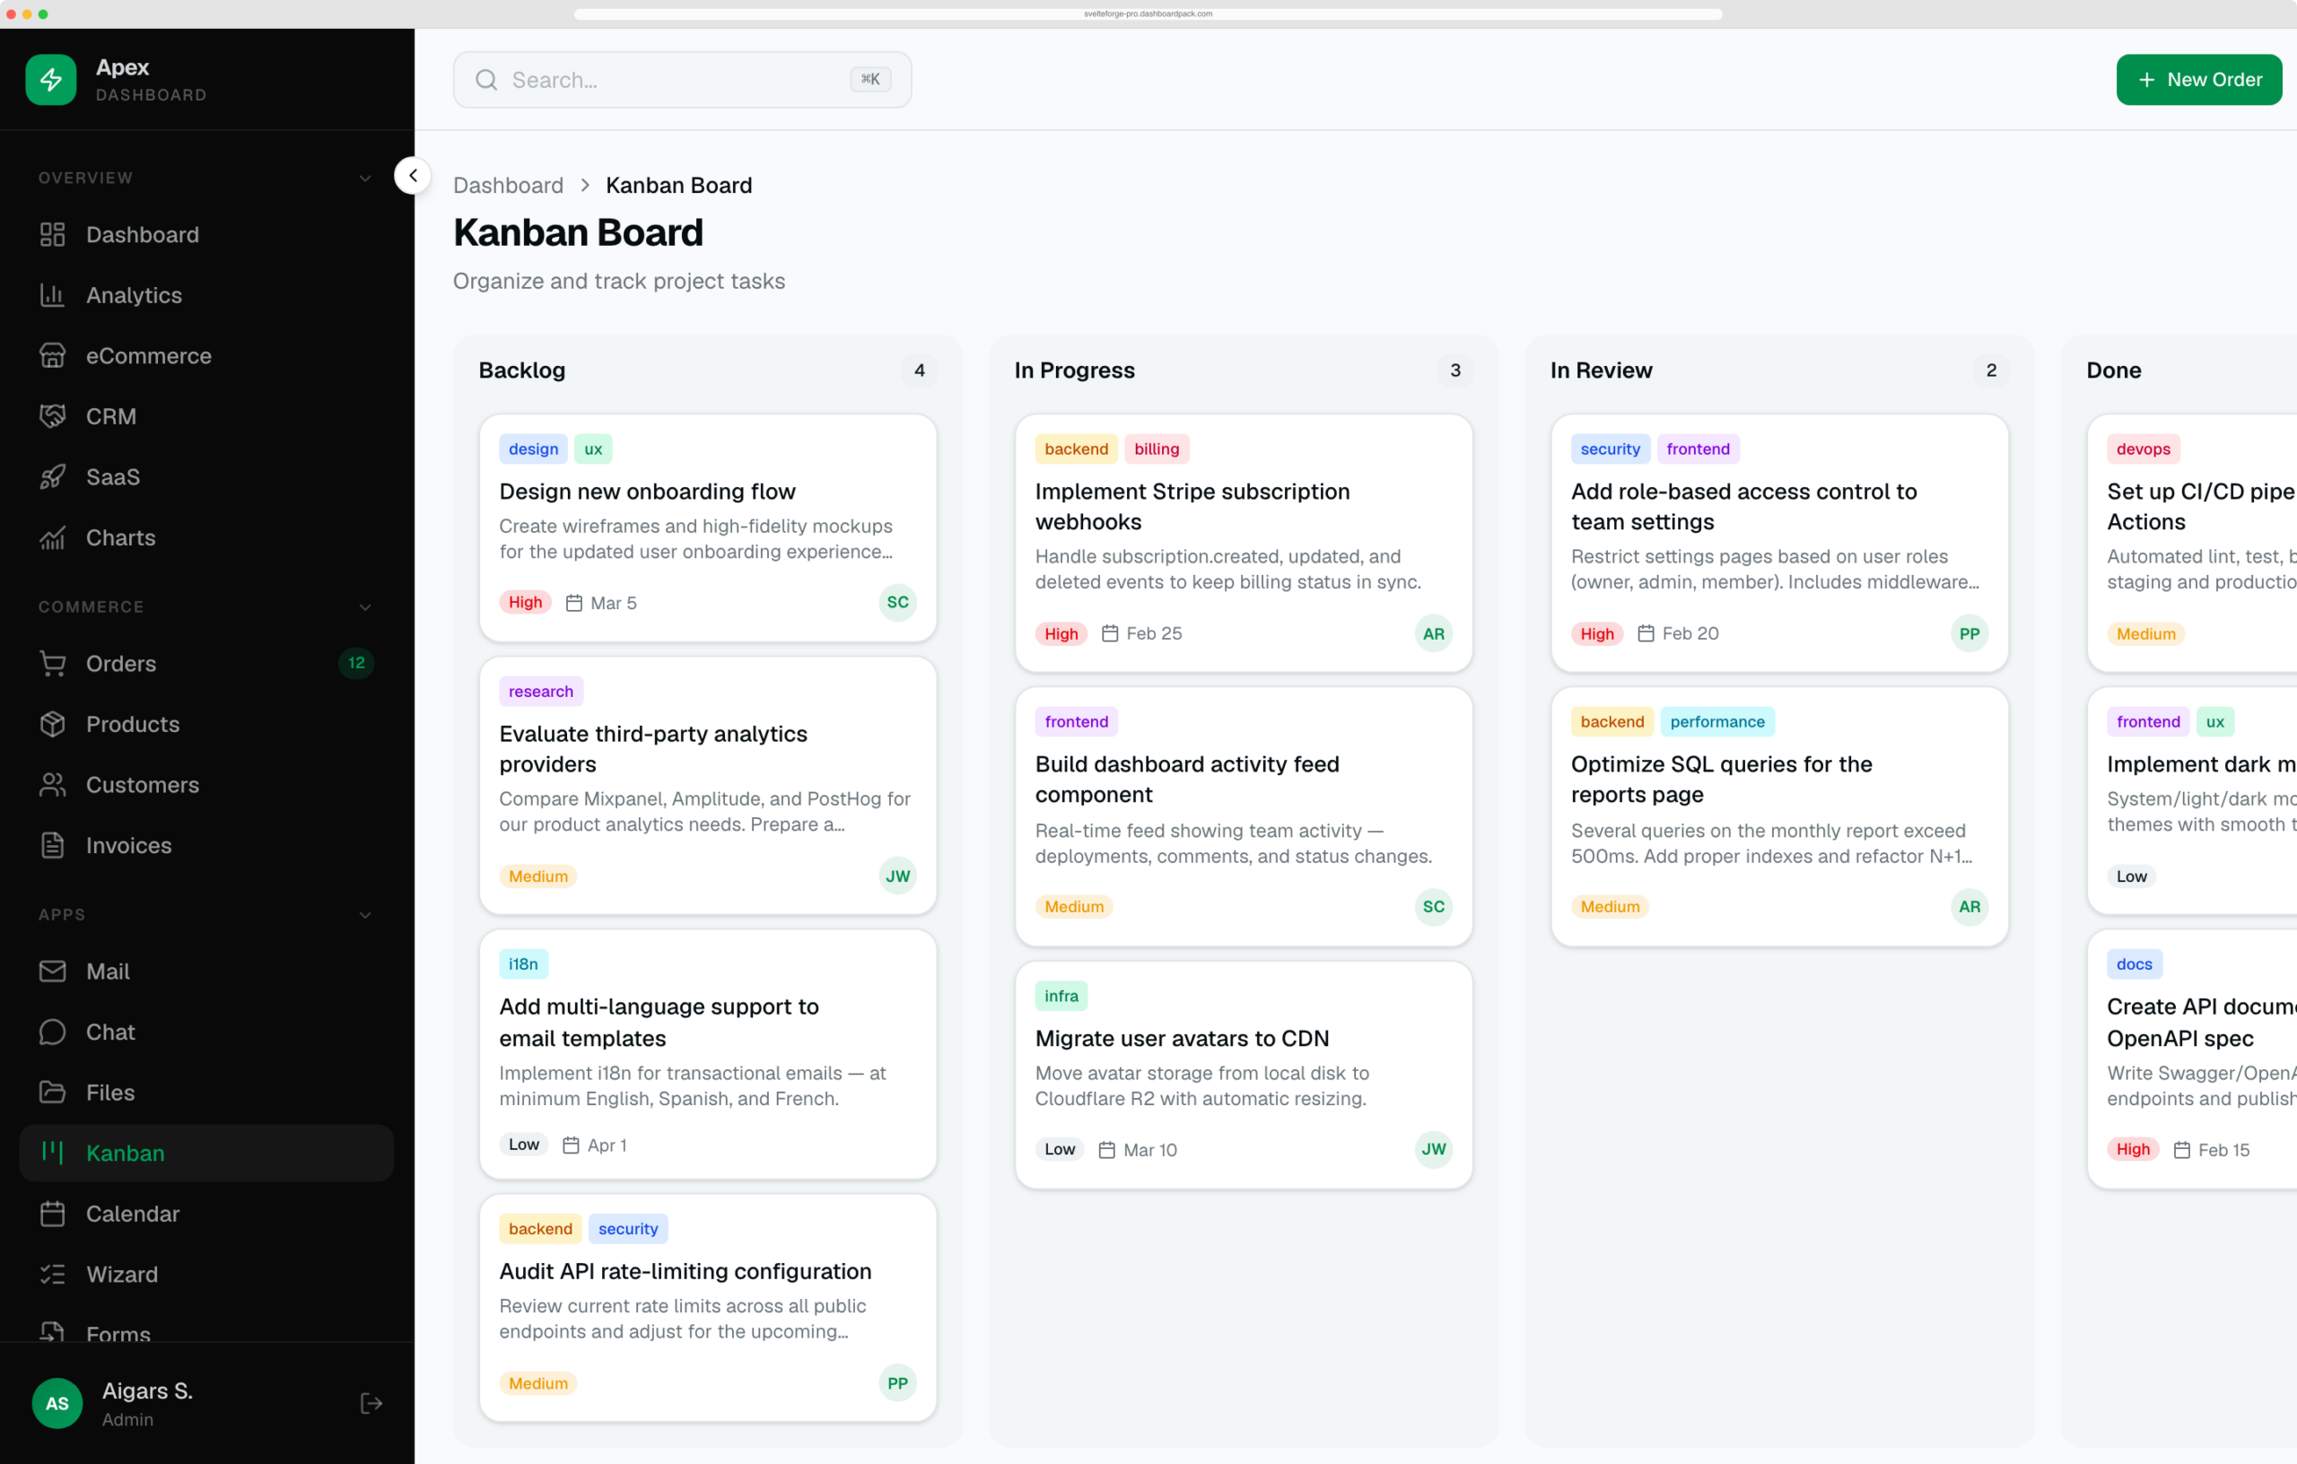Click the Wizard checklist icon

(x=52, y=1274)
